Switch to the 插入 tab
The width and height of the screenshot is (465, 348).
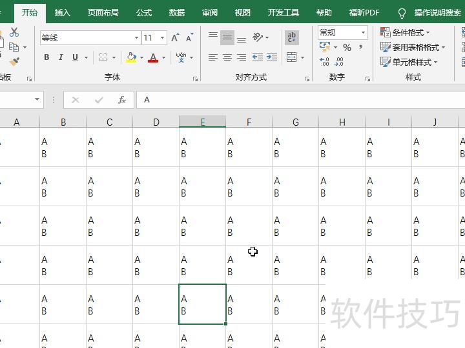(x=62, y=12)
